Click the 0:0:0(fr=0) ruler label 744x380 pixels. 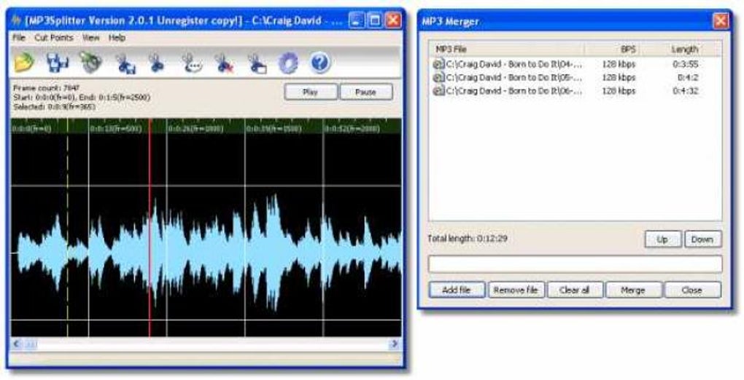tap(32, 129)
